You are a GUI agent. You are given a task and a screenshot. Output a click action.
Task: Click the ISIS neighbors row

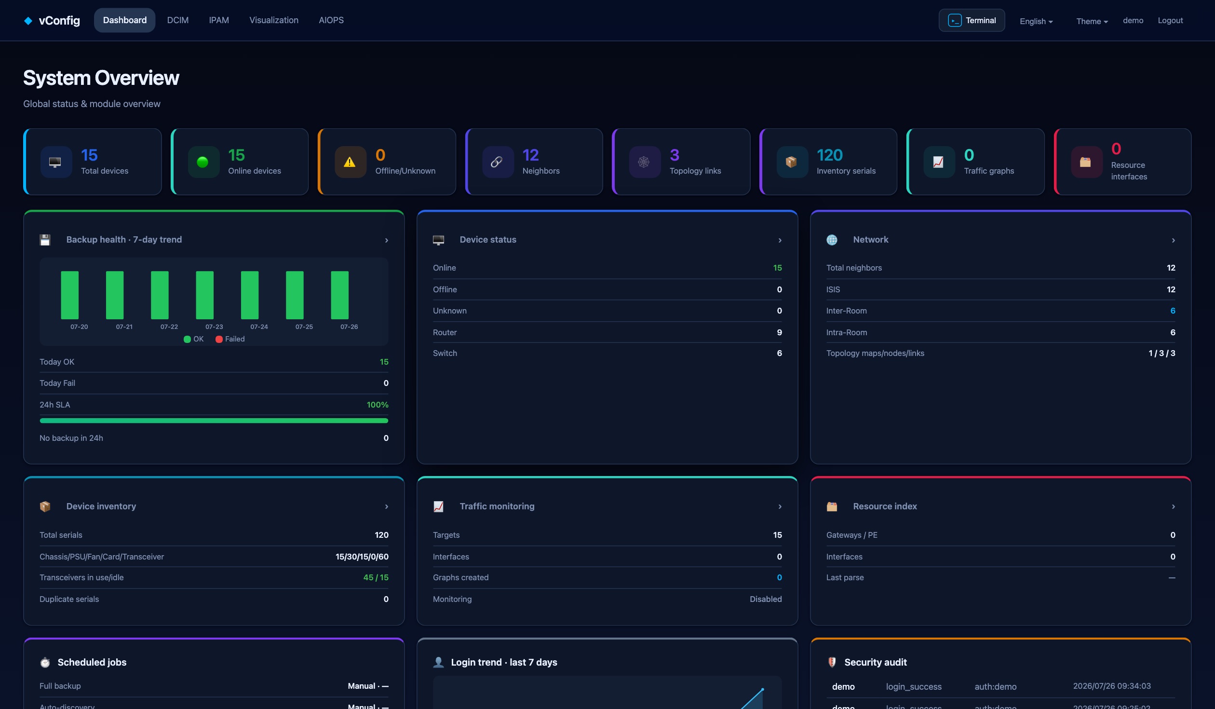pyautogui.click(x=1001, y=289)
